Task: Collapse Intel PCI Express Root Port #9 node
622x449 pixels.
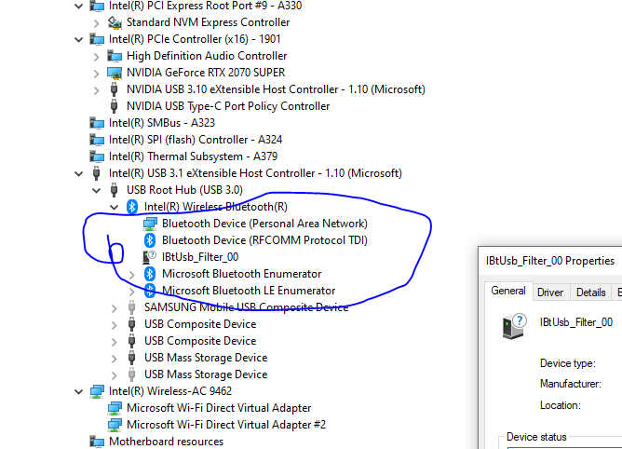Action: tap(79, 6)
